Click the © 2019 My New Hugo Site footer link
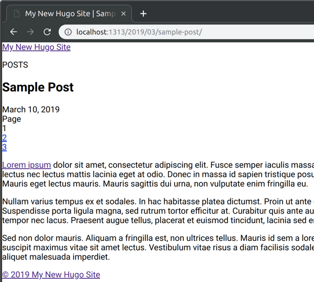 click(51, 275)
